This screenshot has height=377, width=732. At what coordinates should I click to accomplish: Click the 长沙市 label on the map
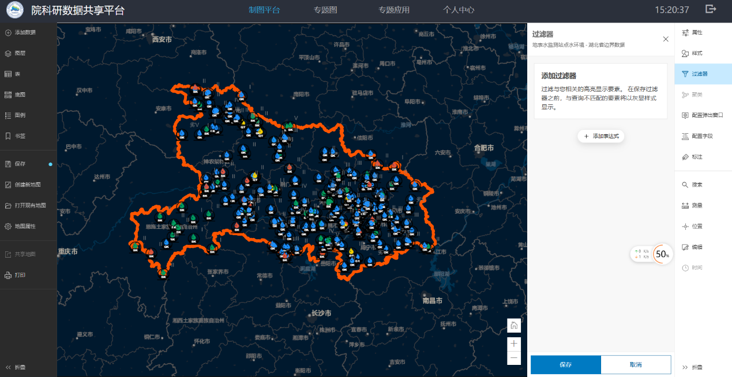[321, 313]
